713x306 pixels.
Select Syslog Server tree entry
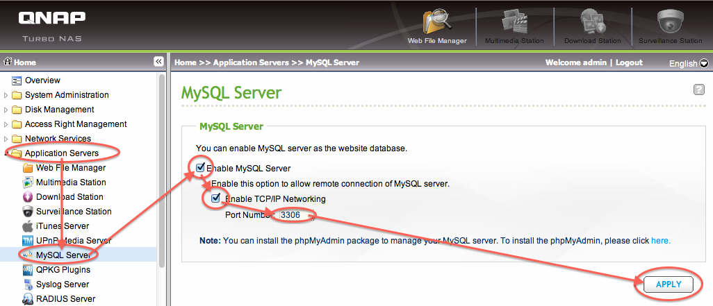pyautogui.click(x=63, y=284)
